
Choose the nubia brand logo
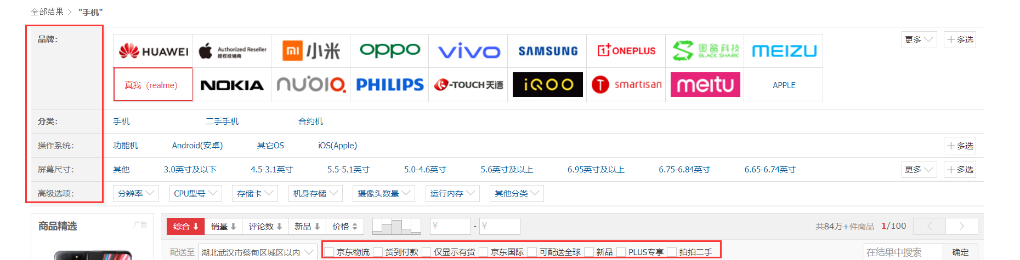311,85
